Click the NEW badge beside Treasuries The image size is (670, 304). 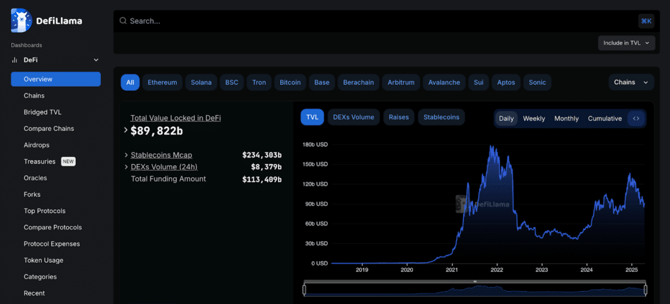click(x=68, y=161)
